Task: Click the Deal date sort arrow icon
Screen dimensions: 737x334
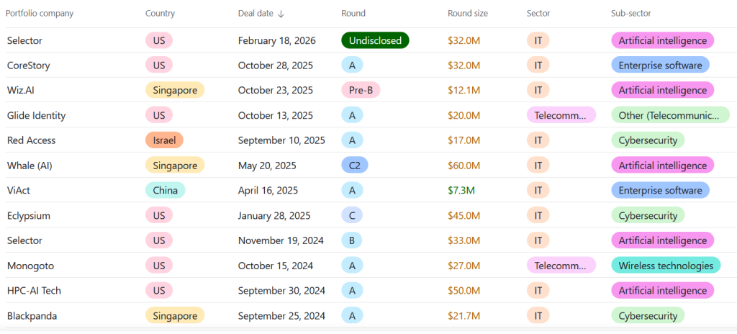Action: point(281,14)
